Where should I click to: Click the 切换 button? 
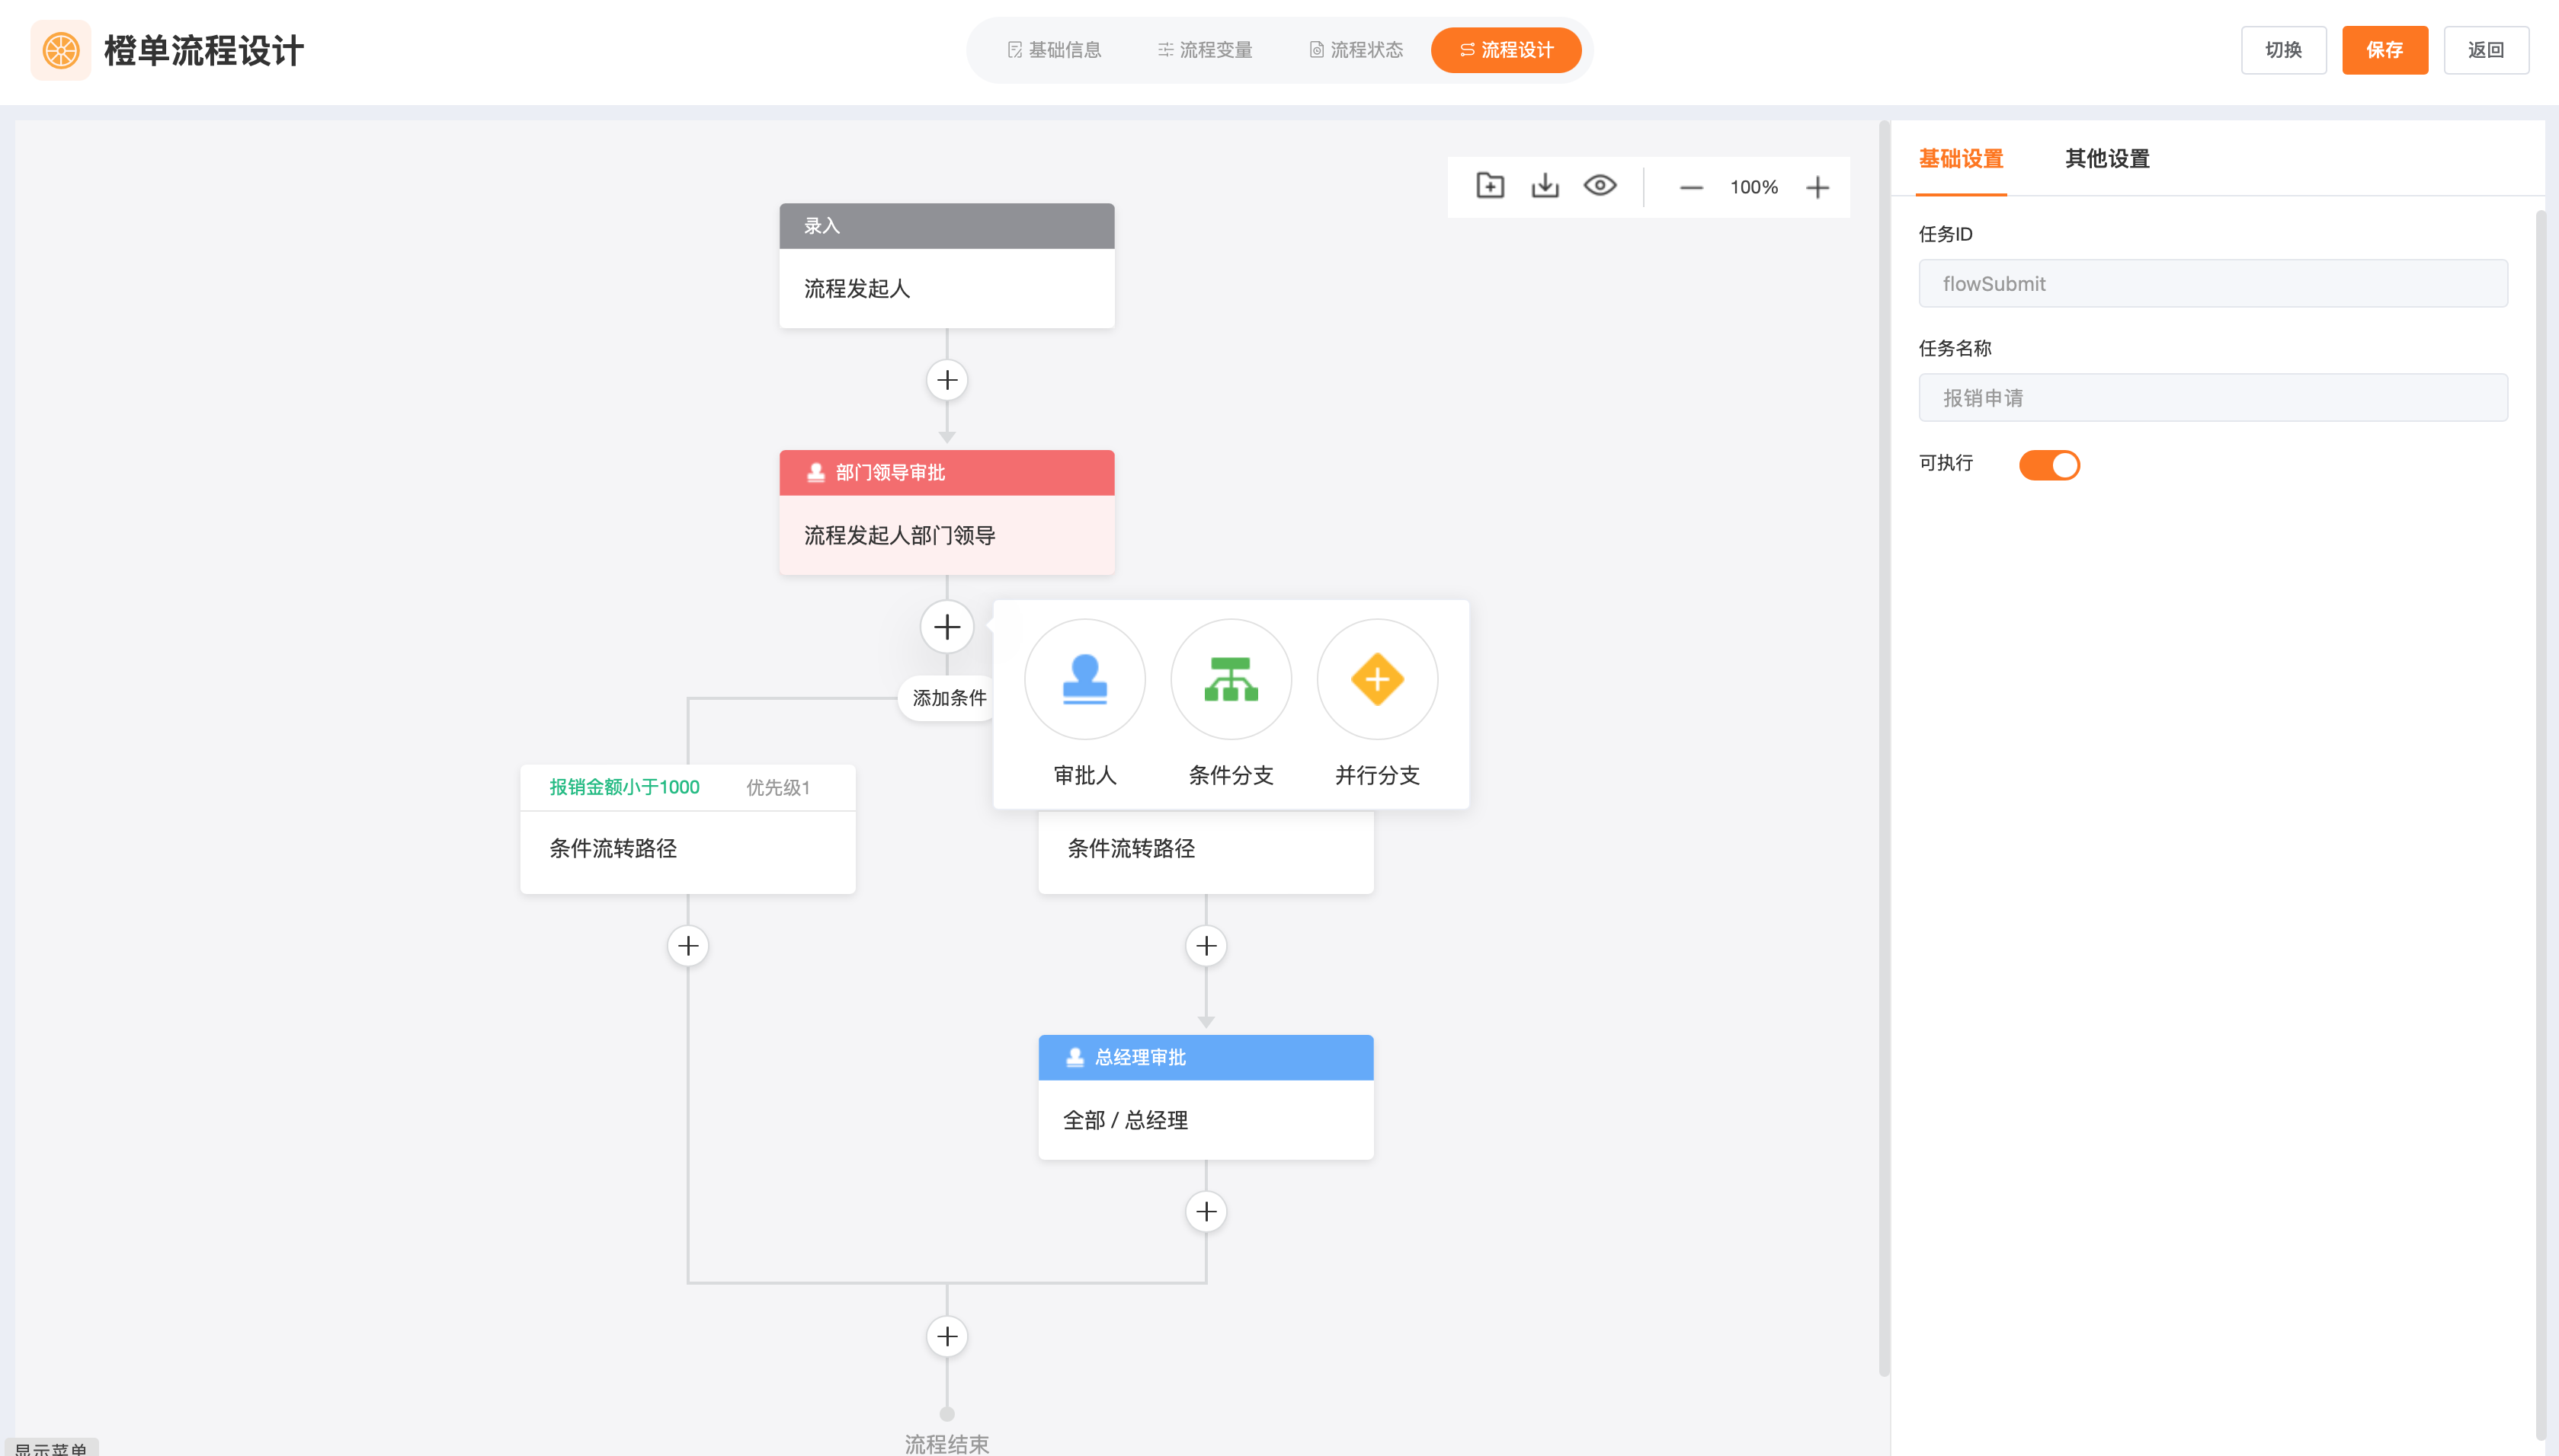click(2283, 50)
